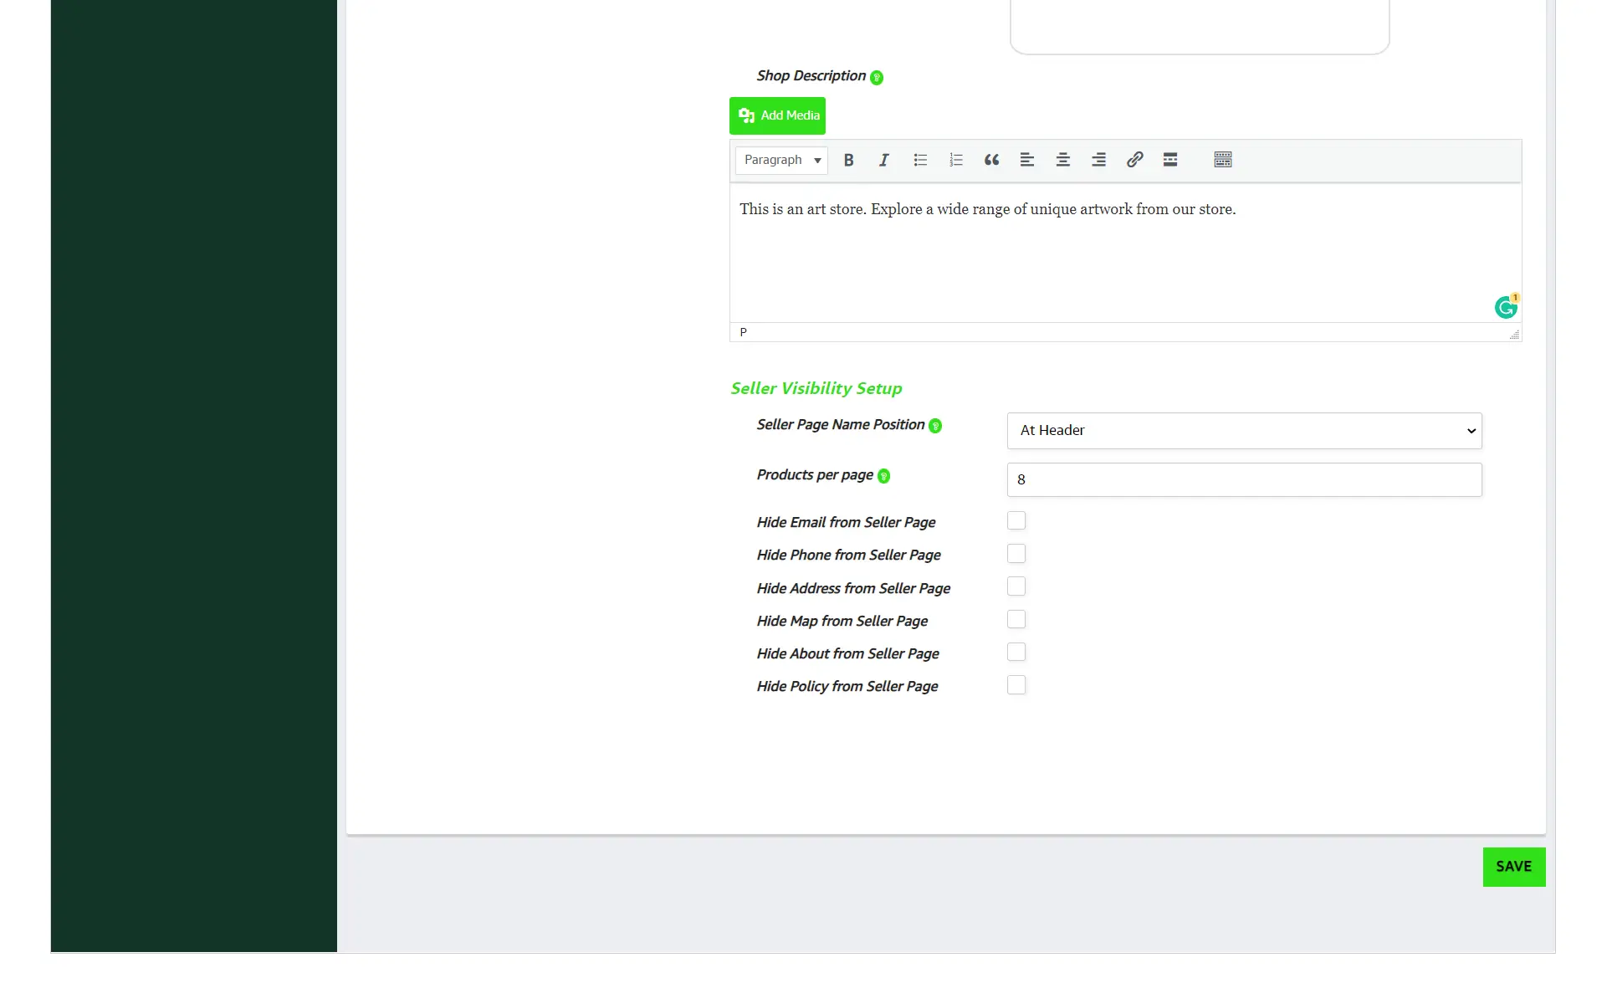The width and height of the screenshot is (1607, 983).
Task: Insert a hyperlink
Action: coord(1134,160)
